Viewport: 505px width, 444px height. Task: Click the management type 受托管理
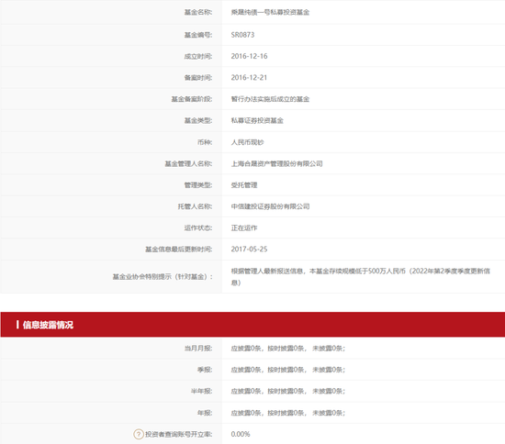click(x=244, y=185)
